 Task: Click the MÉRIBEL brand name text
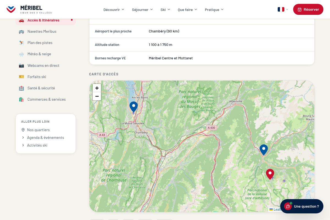click(x=31, y=8)
